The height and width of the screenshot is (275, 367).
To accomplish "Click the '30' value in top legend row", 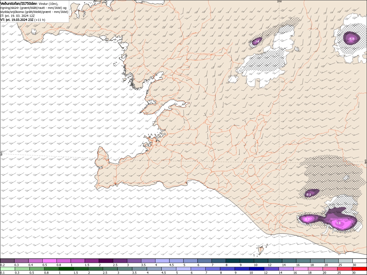I will pos(354,265).
